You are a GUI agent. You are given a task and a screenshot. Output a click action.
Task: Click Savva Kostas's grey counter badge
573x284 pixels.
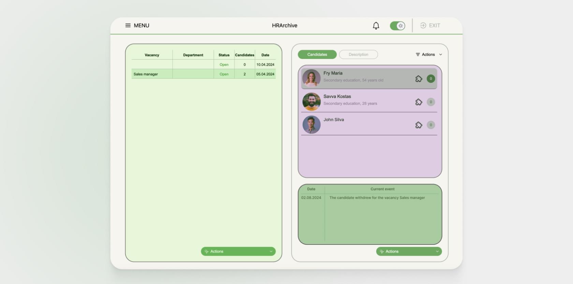[x=431, y=102]
